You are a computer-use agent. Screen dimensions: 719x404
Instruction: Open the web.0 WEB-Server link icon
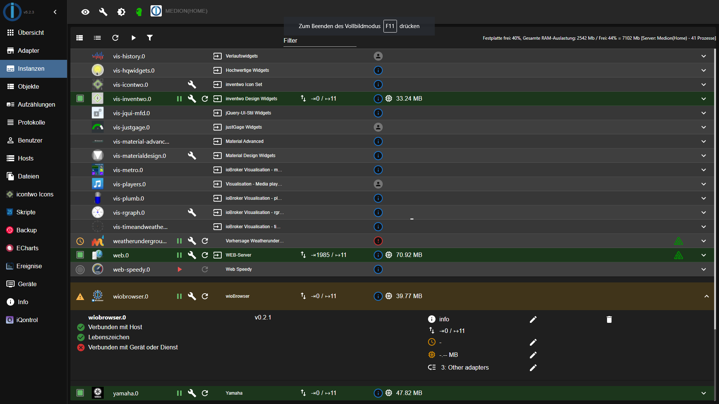click(218, 255)
